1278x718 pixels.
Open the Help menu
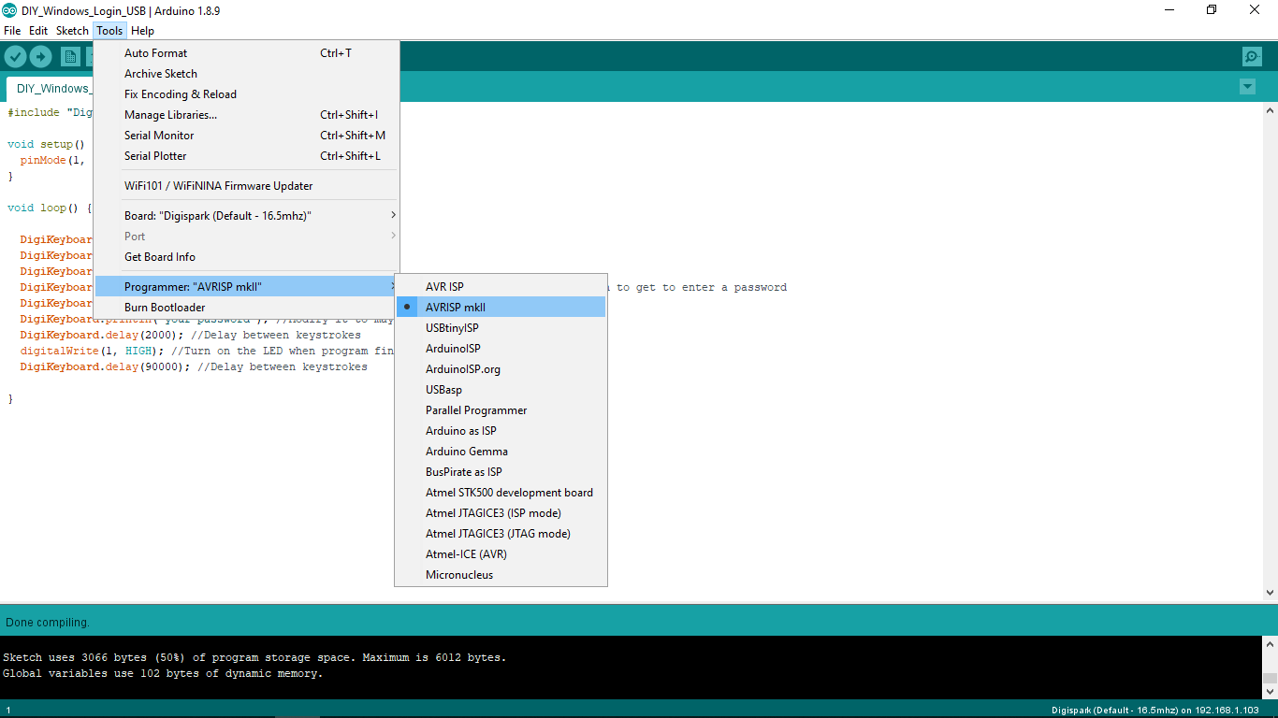tap(142, 30)
